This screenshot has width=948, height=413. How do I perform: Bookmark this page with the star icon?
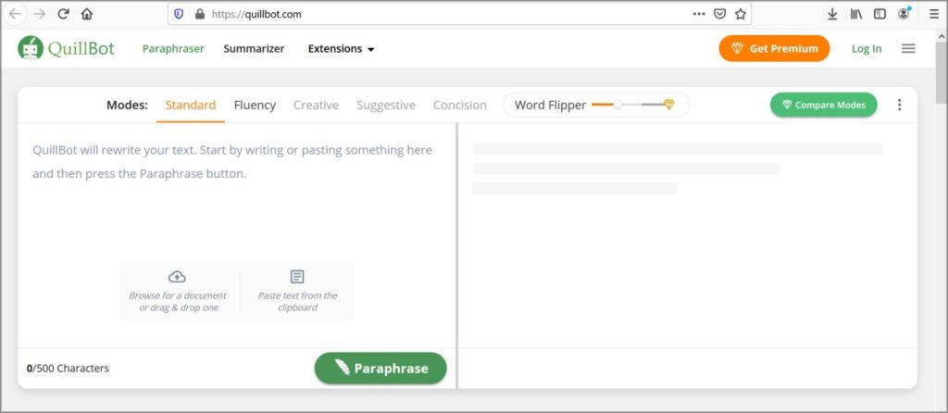741,14
